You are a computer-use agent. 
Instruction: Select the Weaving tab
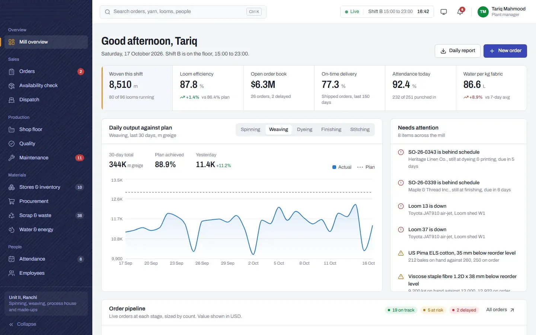[x=278, y=130]
